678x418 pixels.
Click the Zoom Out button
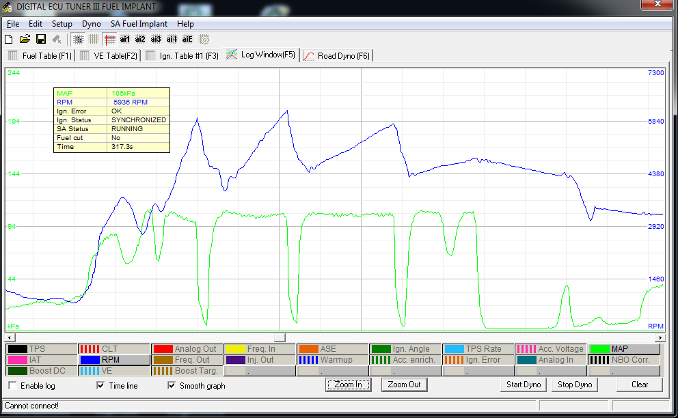[x=405, y=385]
